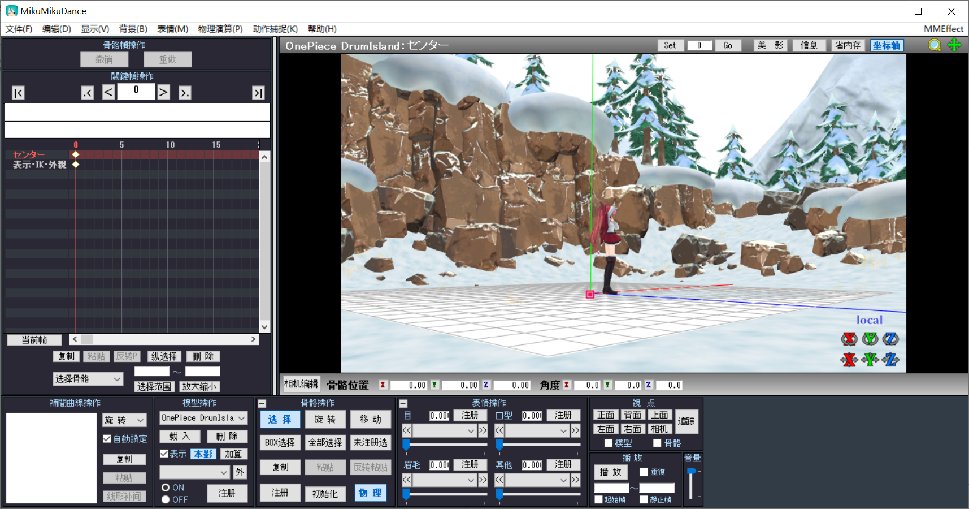
Task: Click the frame number input field
Action: (x=136, y=90)
